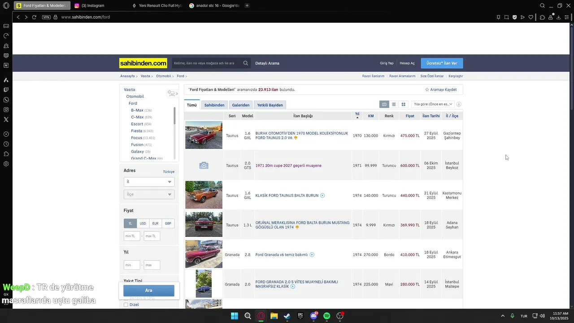The height and width of the screenshot is (323, 574).
Task: Open the downloads icon in toolbar
Action: pyautogui.click(x=559, y=17)
